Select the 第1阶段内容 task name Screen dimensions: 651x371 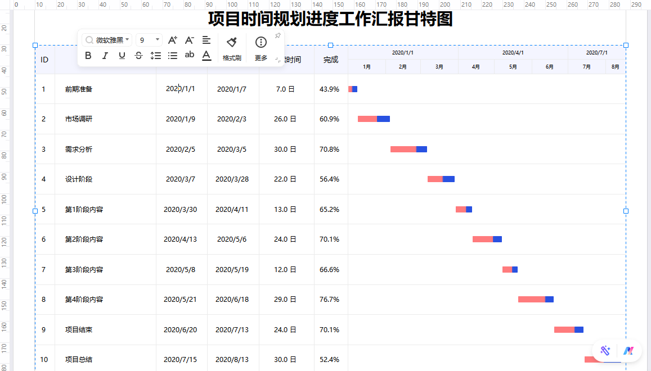(x=84, y=210)
